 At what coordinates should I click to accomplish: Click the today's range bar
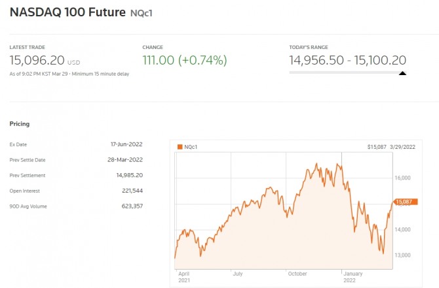coord(348,73)
